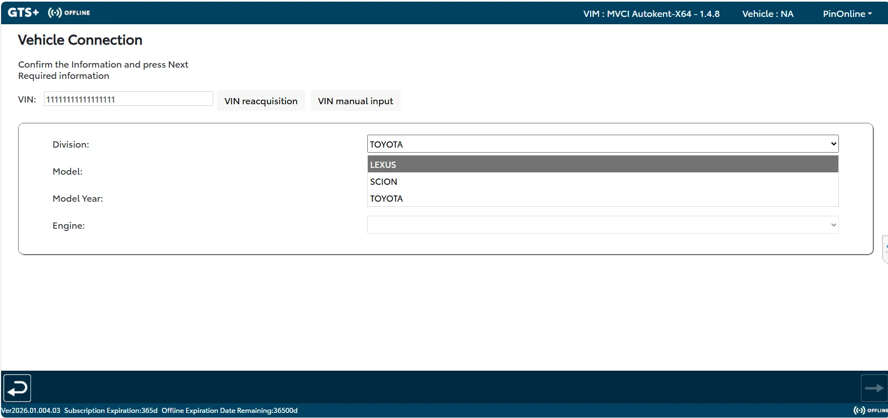
Task: Click the version Ver2026.01.004.03 text
Action: pos(30,410)
